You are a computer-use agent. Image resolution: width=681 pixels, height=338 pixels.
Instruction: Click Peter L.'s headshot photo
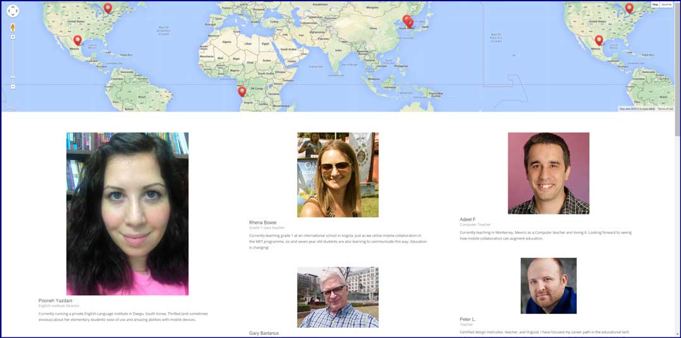click(x=549, y=286)
